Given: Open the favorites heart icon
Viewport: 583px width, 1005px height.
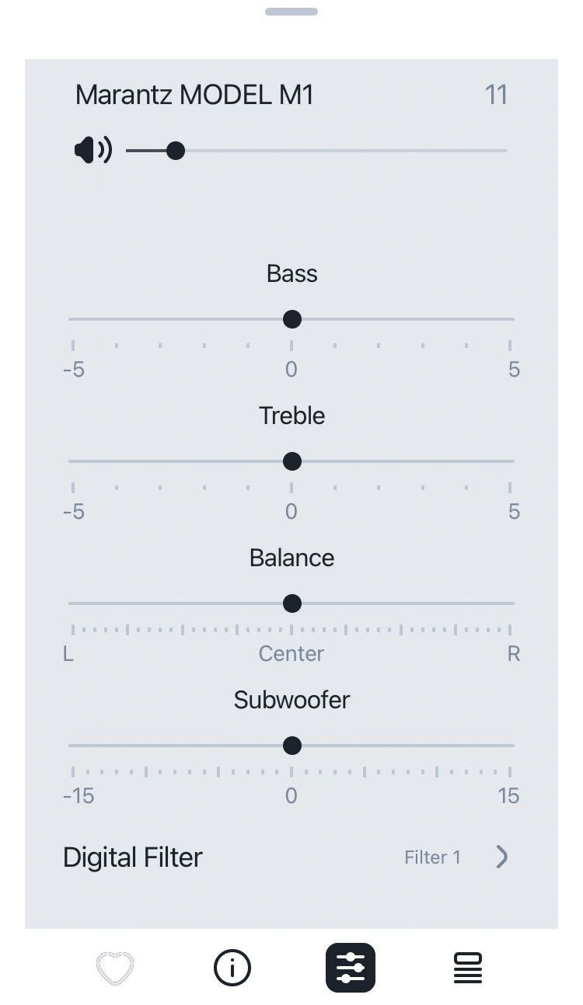Looking at the screenshot, I should click(115, 968).
